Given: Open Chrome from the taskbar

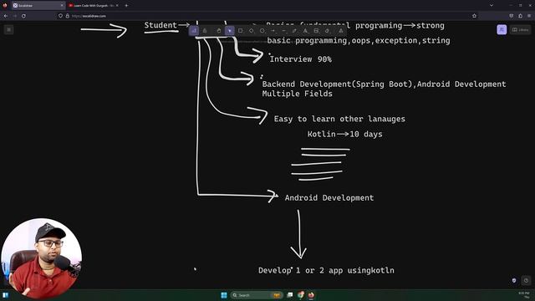Looking at the screenshot, I should (301, 295).
